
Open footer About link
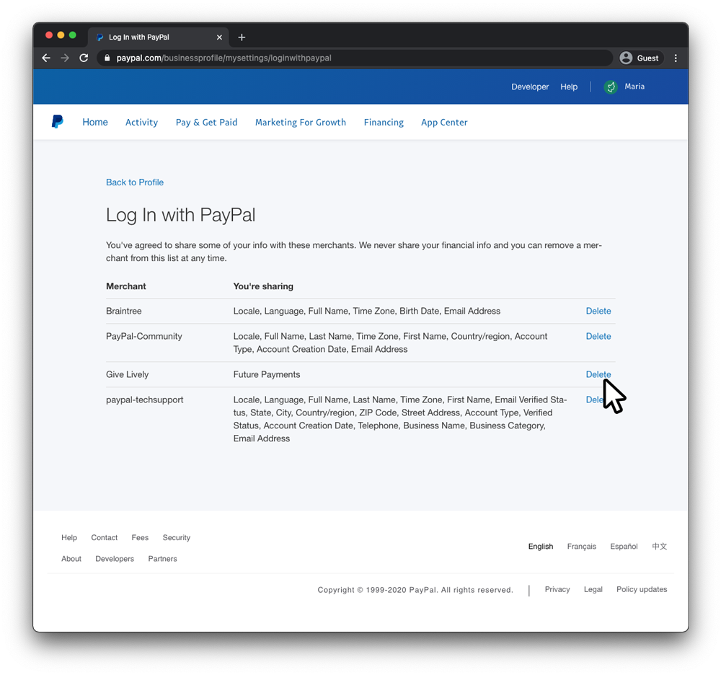pos(71,559)
